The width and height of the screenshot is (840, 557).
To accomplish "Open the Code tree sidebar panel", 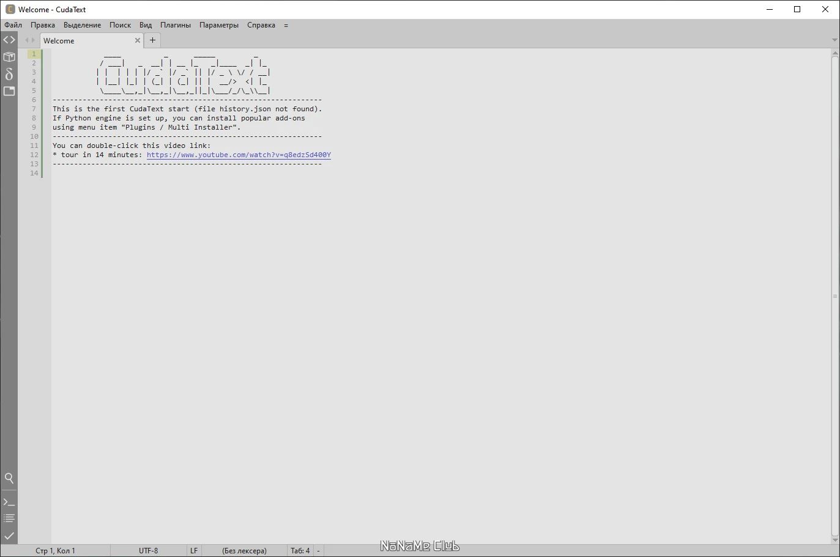I will (9, 40).
